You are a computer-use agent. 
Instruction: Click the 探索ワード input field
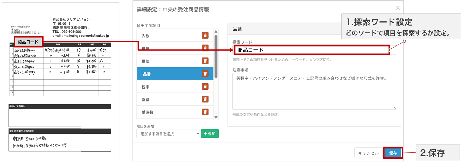[x=311, y=50]
